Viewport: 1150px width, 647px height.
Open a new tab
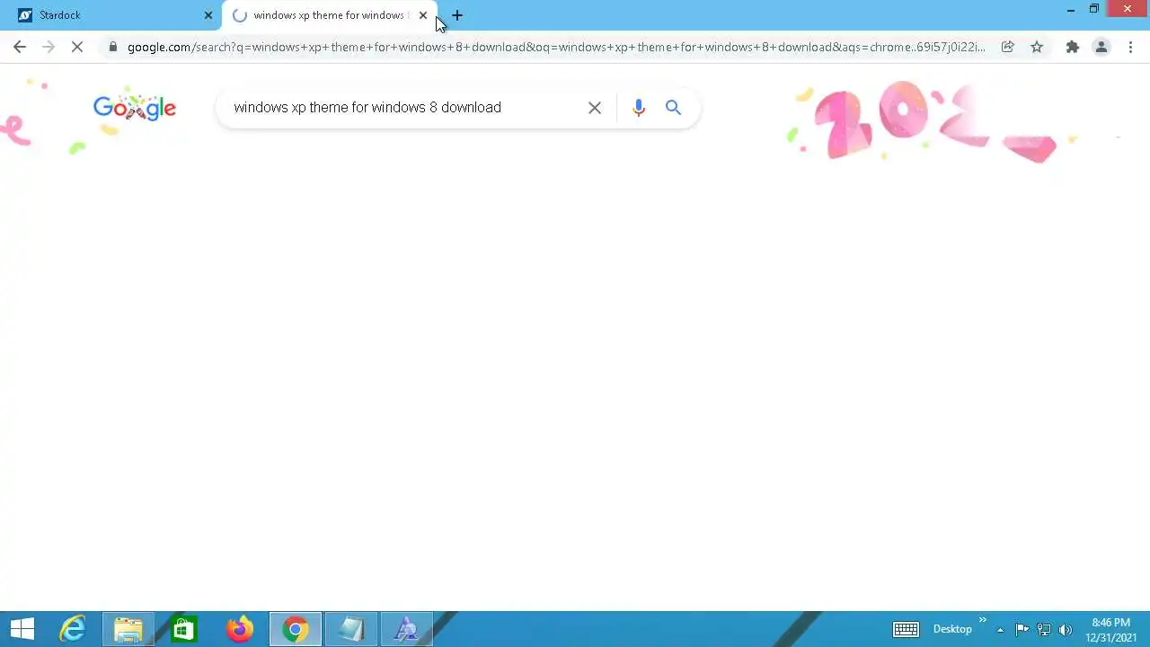[457, 15]
